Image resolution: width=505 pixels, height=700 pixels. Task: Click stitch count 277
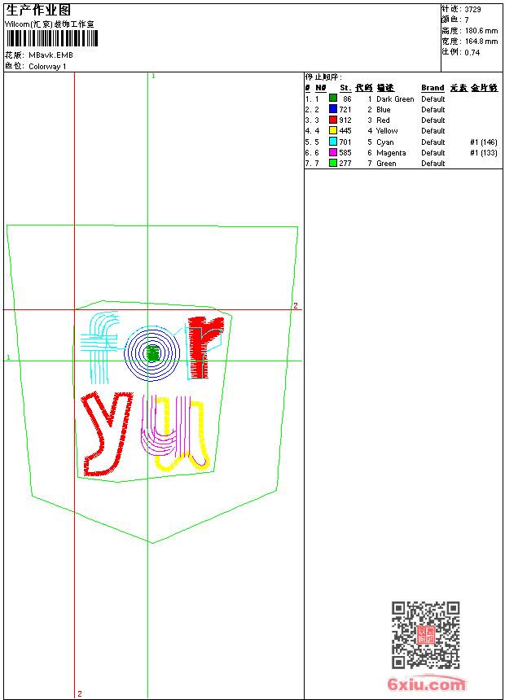345,164
